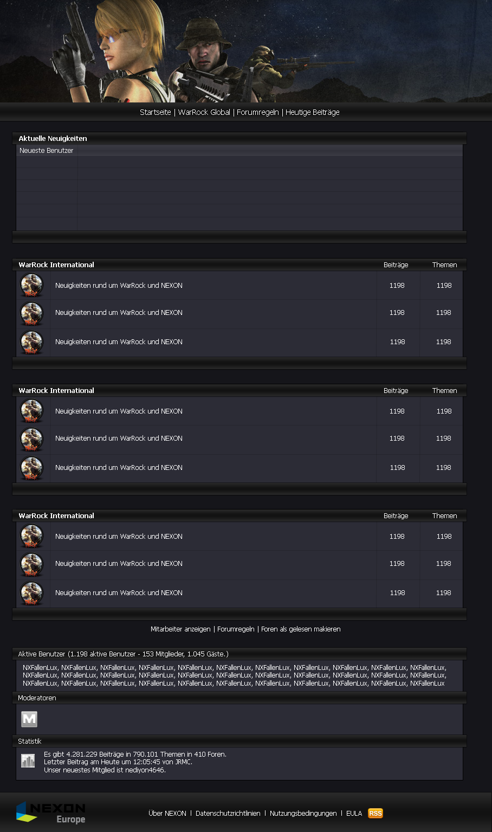
Task: Show Heutige Beiträge
Action: point(313,112)
